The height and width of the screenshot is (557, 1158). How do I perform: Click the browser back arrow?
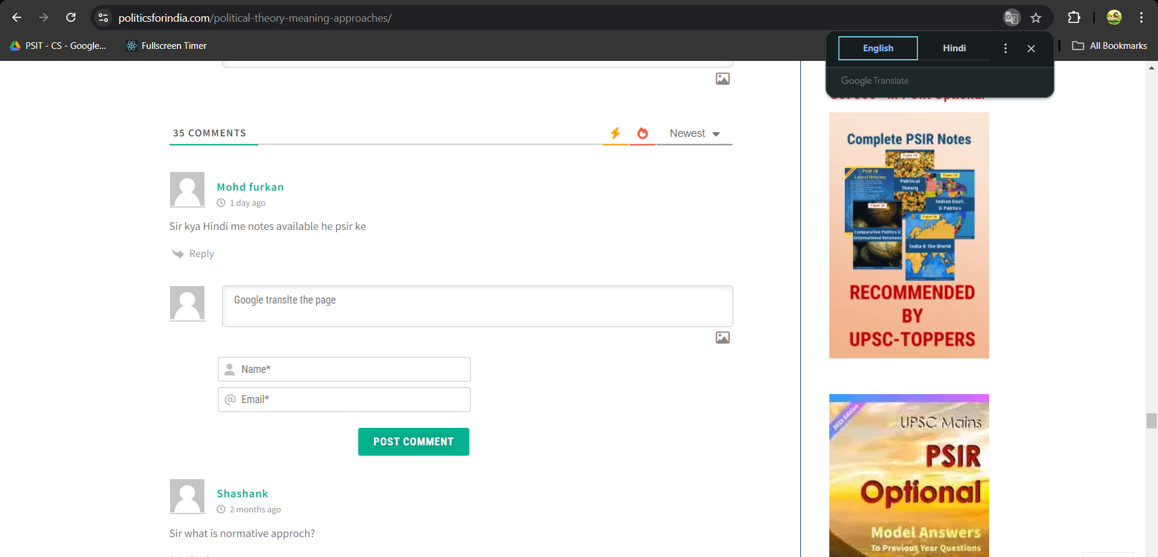[x=17, y=18]
